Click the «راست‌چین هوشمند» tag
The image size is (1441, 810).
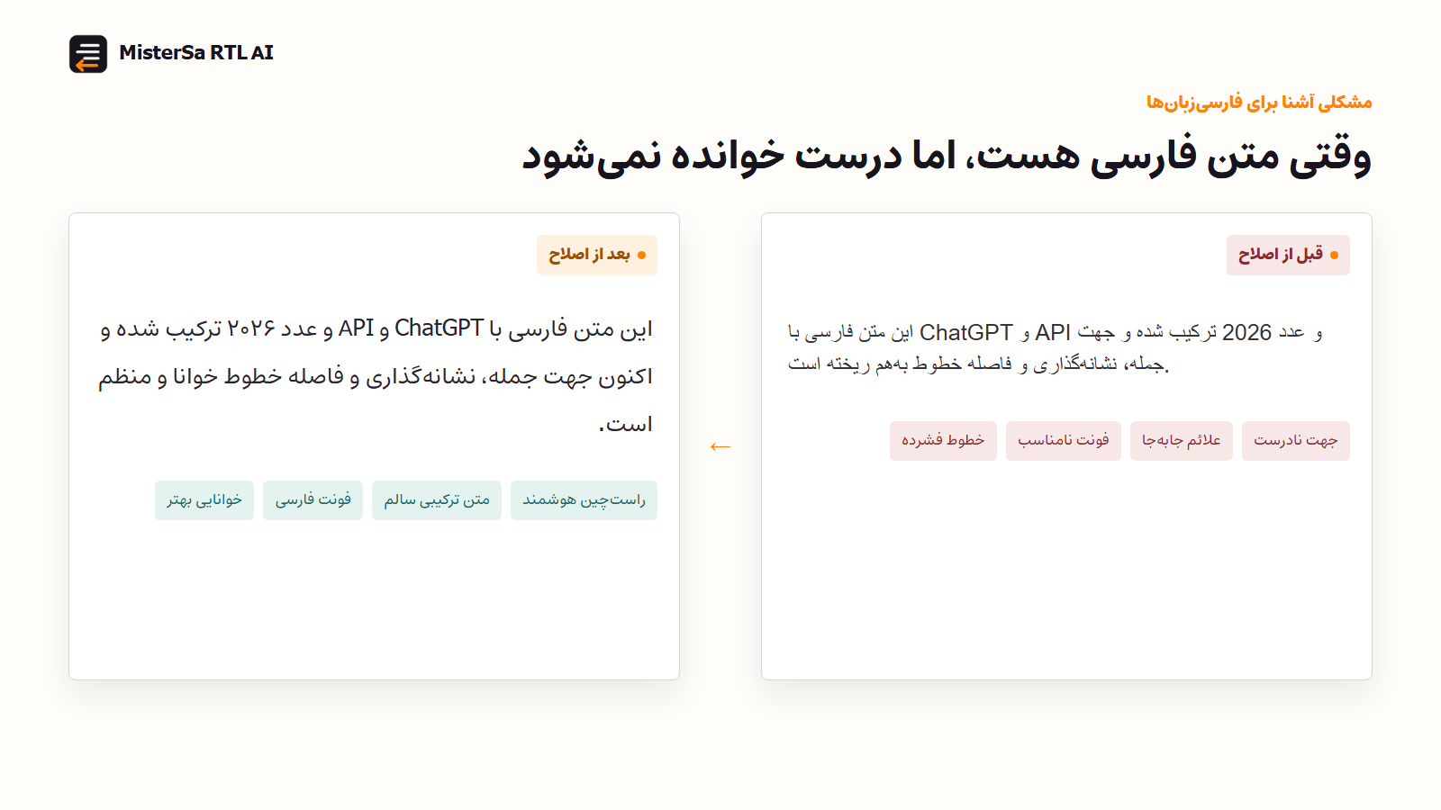(x=584, y=499)
